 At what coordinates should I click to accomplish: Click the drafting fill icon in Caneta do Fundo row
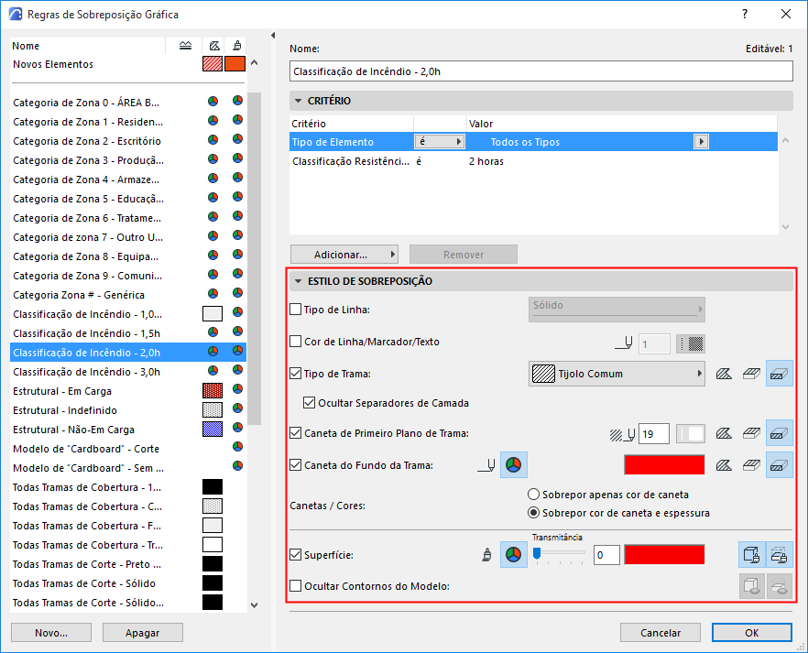724,465
